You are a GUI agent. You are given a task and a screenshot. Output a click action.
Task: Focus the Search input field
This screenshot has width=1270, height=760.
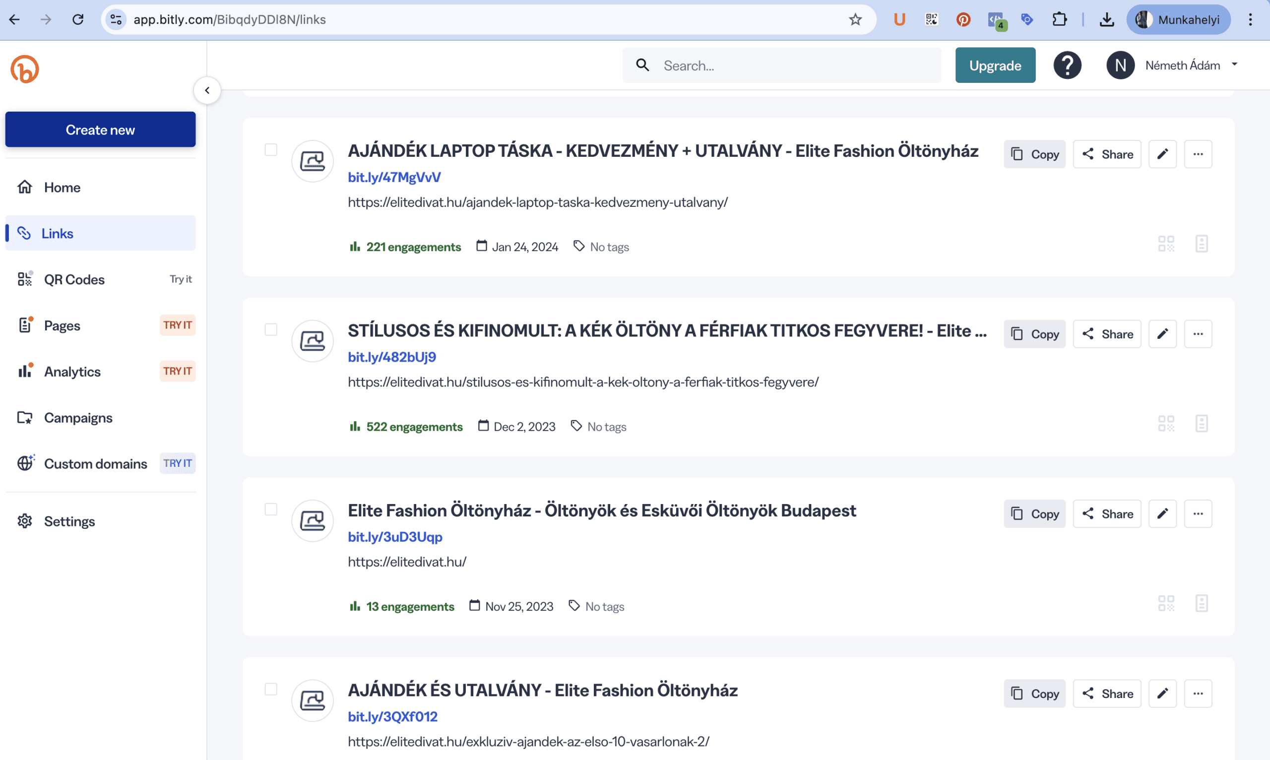[x=782, y=65]
